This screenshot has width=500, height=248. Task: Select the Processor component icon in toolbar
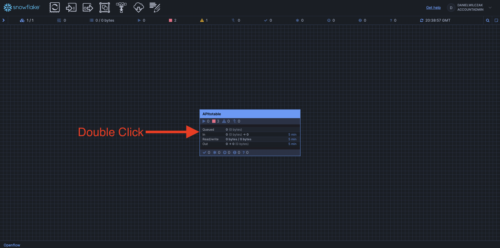pyautogui.click(x=55, y=8)
